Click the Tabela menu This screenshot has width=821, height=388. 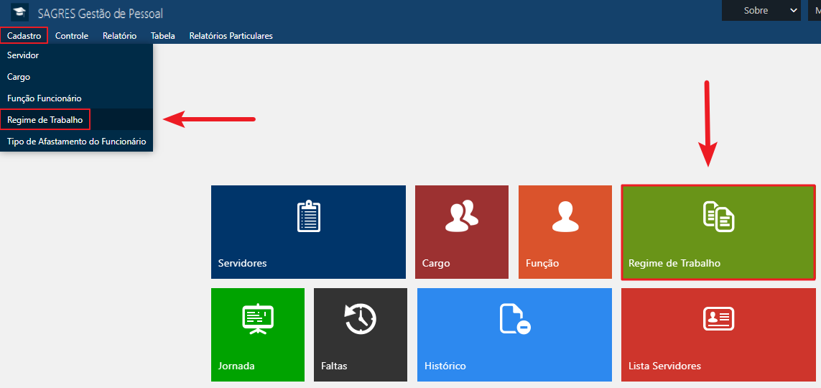(x=162, y=36)
